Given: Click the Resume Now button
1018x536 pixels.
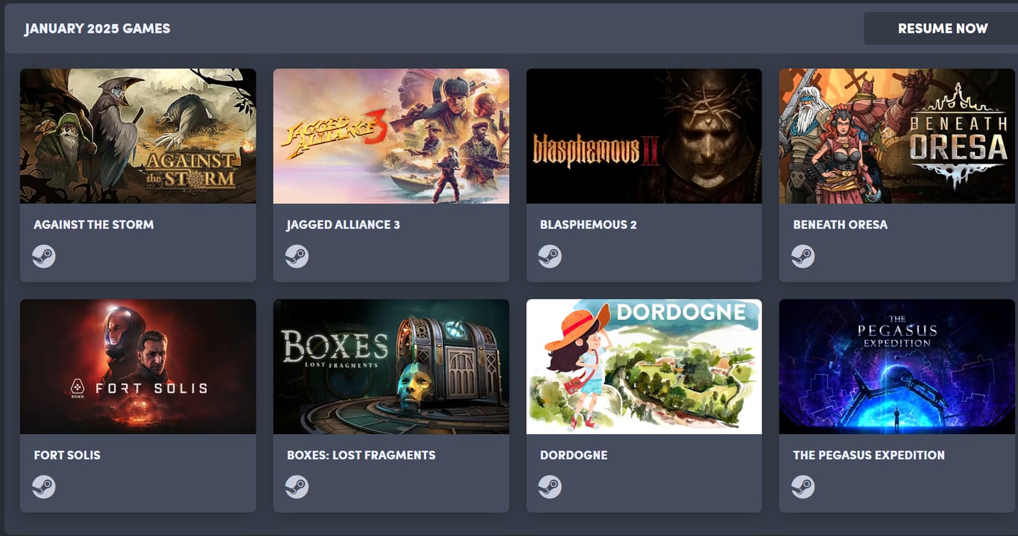Looking at the screenshot, I should [940, 28].
